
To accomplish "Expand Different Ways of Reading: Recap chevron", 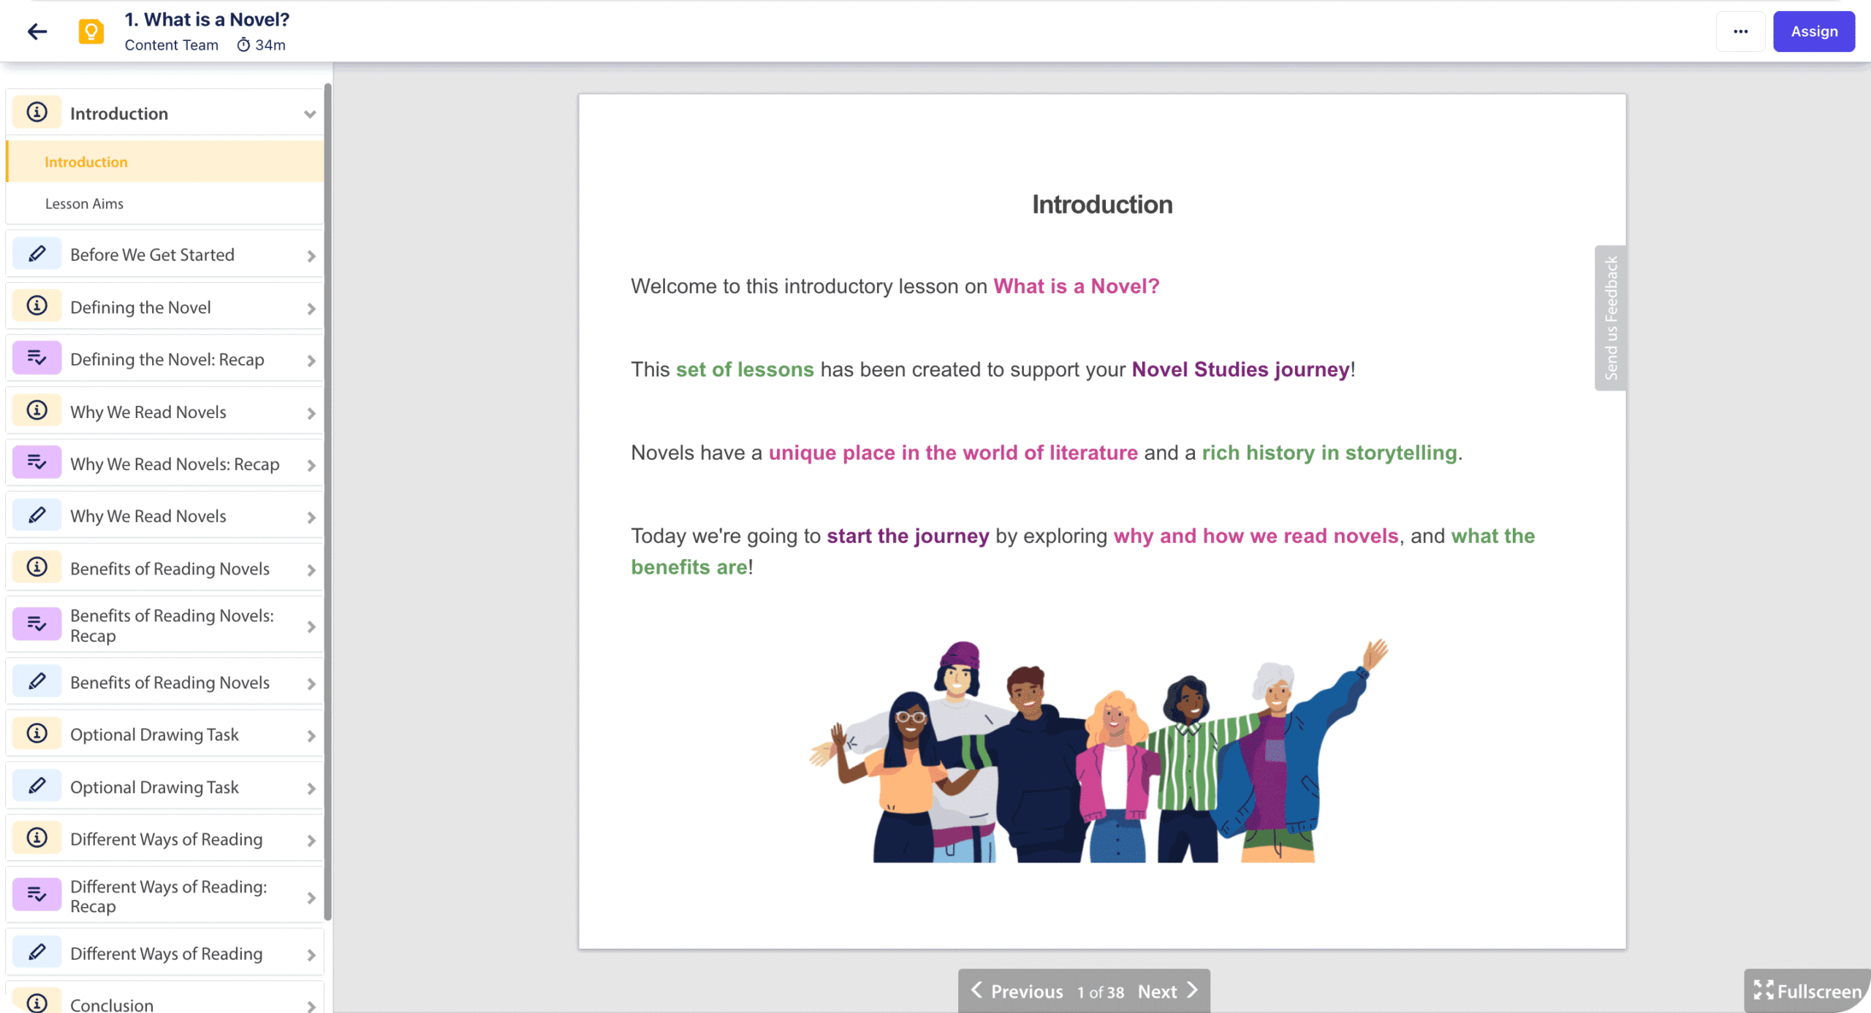I will point(311,897).
